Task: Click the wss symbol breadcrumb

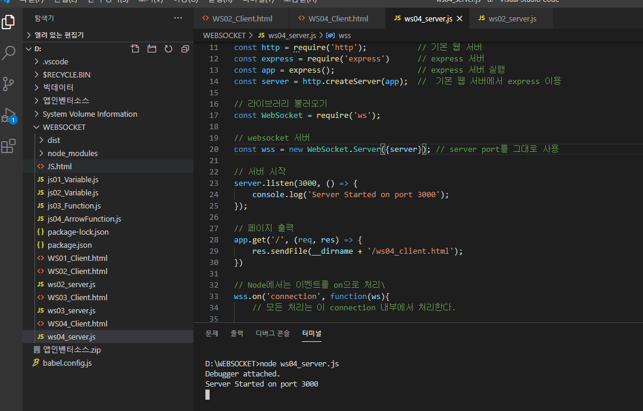Action: coord(339,36)
